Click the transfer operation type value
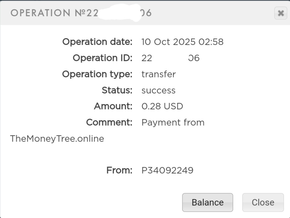The image size is (290, 218). [x=158, y=74]
